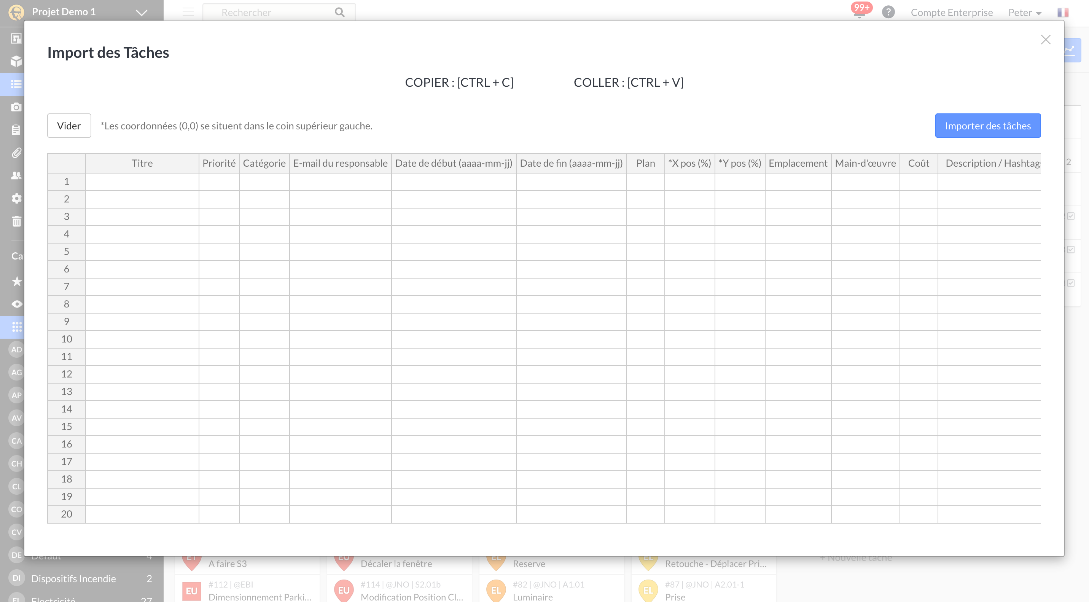Select the Date de fin column header
1089x602 pixels.
pyautogui.click(x=571, y=163)
